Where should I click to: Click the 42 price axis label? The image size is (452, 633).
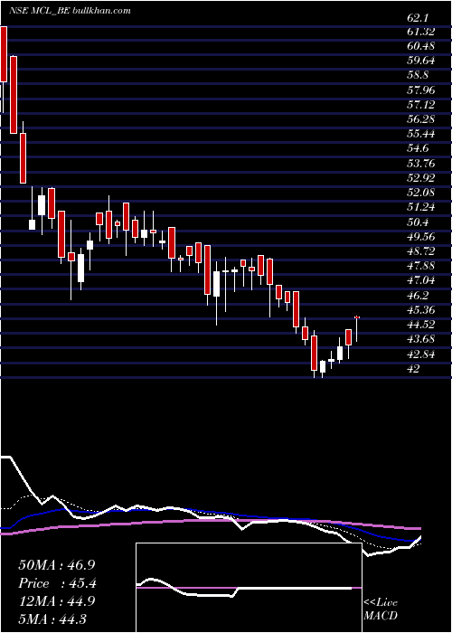click(413, 369)
